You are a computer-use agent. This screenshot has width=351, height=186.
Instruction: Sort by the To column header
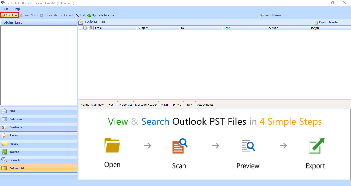[200, 28]
